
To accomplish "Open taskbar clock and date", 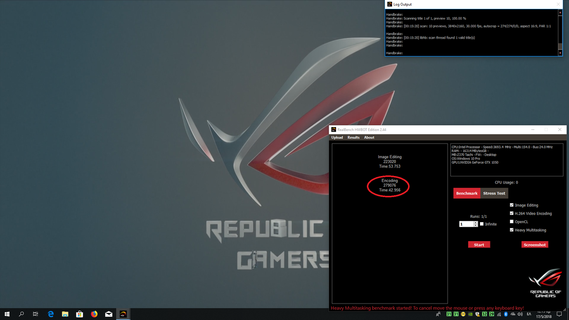I will (x=544, y=314).
